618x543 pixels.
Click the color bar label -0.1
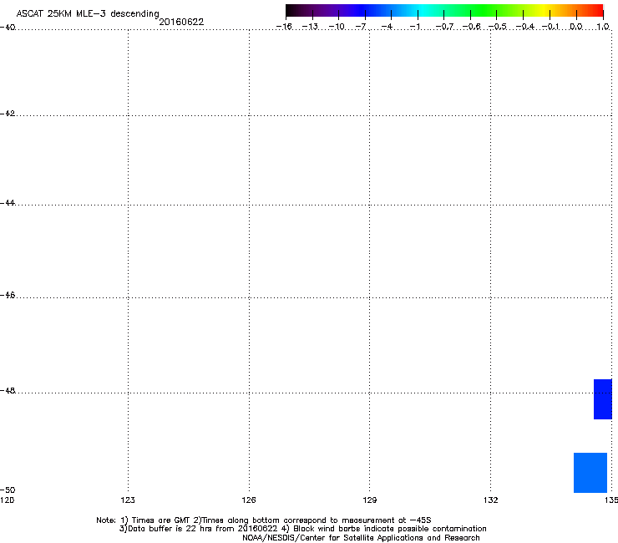click(550, 27)
